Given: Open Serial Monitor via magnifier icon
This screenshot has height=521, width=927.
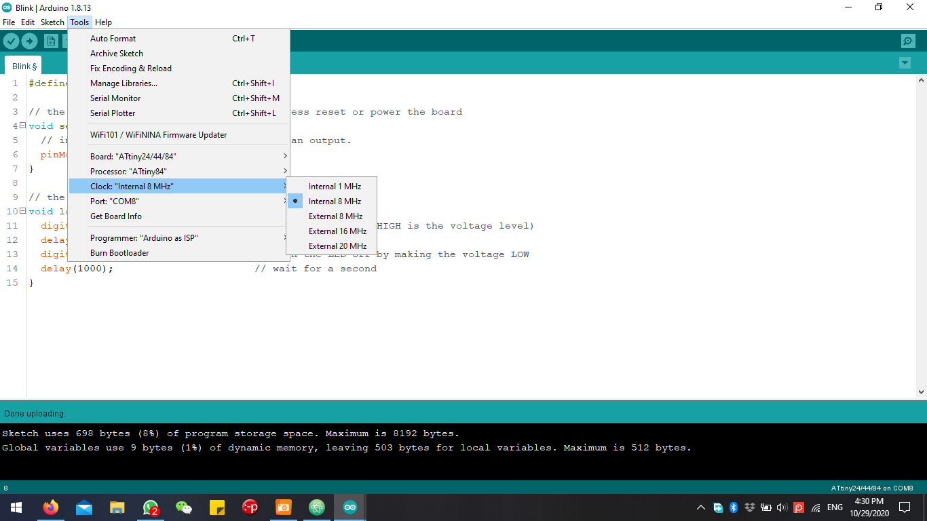Looking at the screenshot, I should (x=908, y=41).
